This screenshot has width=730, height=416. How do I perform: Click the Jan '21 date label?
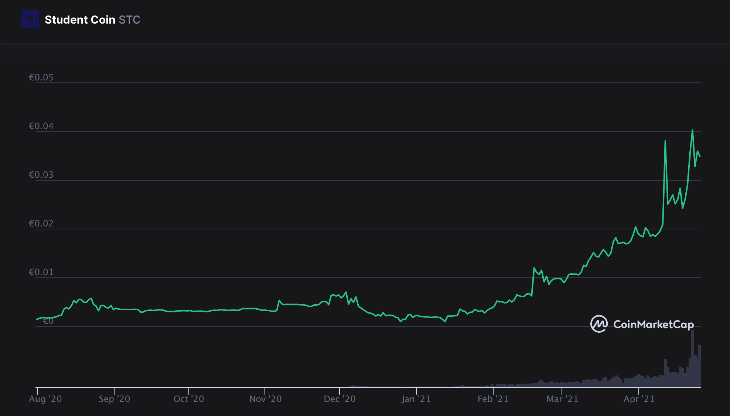[x=416, y=399]
